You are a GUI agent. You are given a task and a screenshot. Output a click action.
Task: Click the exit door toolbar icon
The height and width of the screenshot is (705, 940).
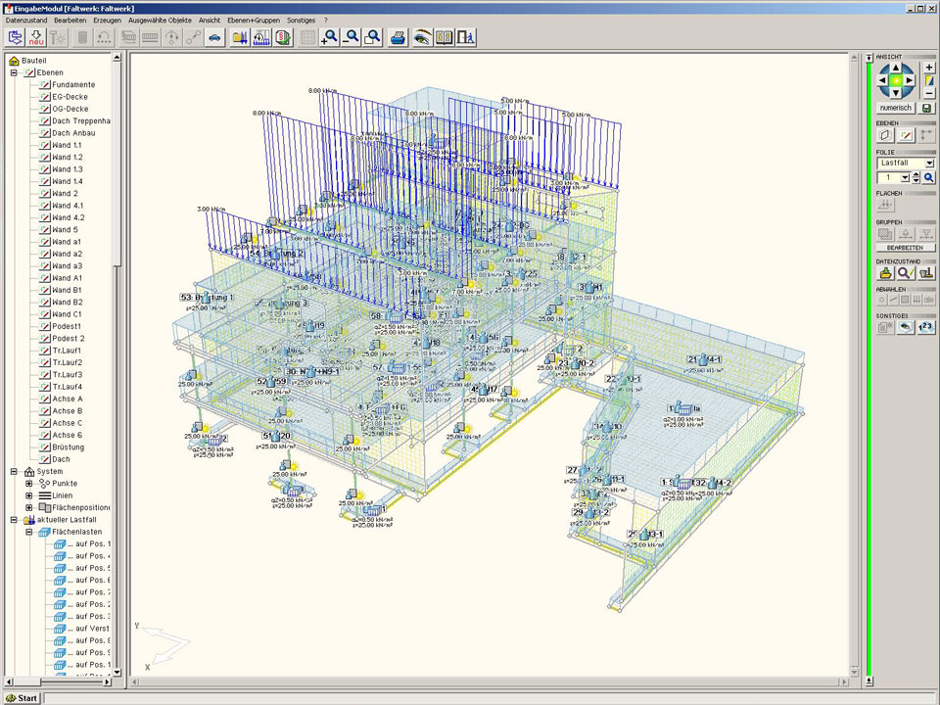[467, 38]
